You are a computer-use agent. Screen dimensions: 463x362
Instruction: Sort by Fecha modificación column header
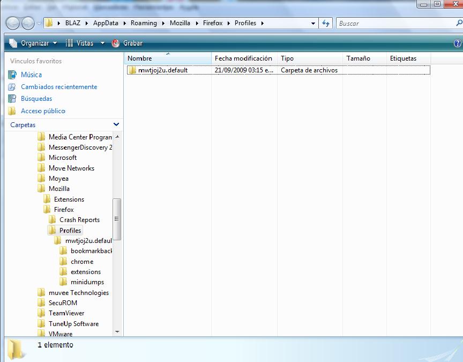click(x=243, y=58)
